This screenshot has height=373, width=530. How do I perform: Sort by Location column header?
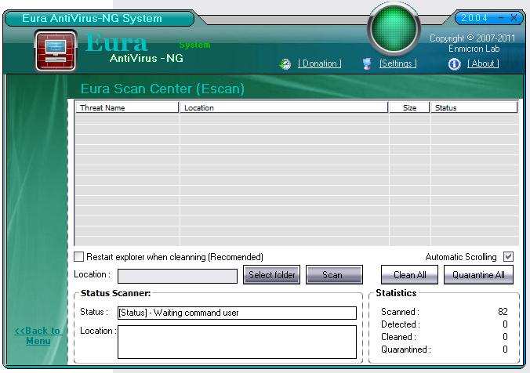tap(284, 108)
